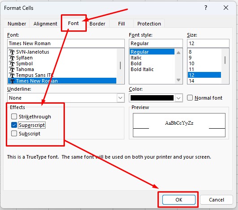This screenshot has width=238, height=210.
Task: Select font size 9
Action: pos(204,58)
